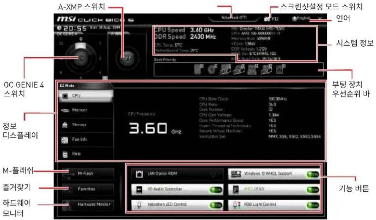The image size is (376, 220).
Task: Click the F12 screenshot camera icon
Action: (267, 19)
